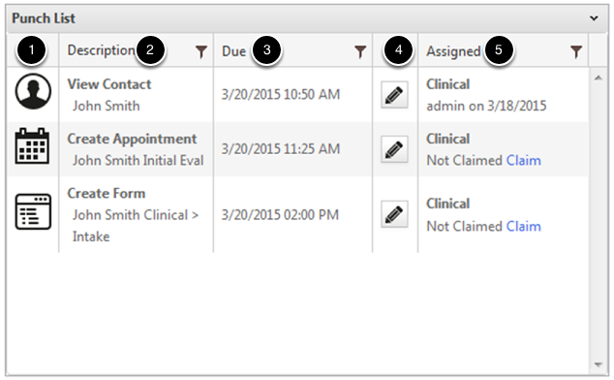Sort by the Due column header
Screen dimensions: 614x380
point(233,51)
